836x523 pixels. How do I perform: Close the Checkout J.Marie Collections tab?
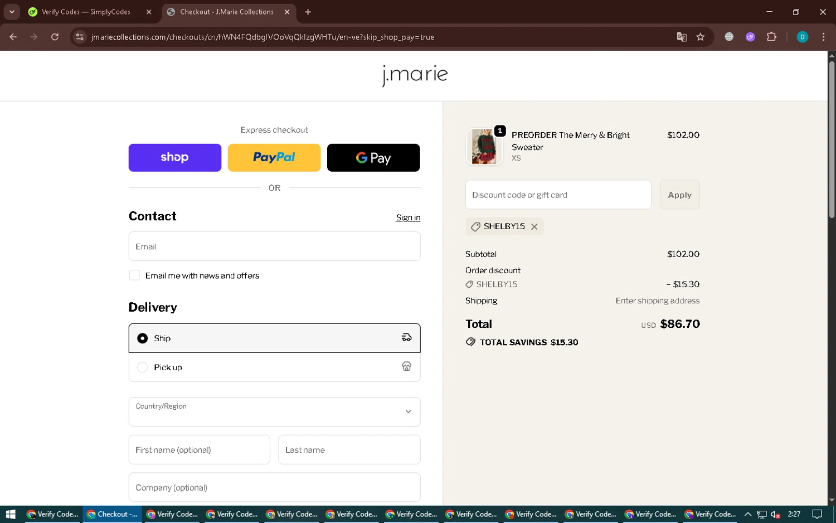[287, 12]
